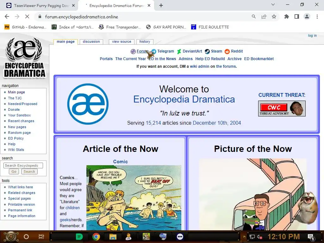Open Chrome extensions puzzle icon
This screenshot has height=243, width=324.
click(x=287, y=16)
